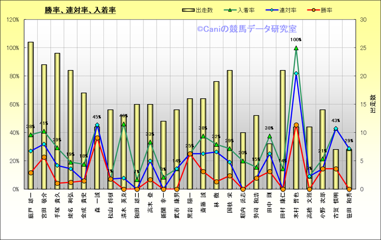This screenshot has width=381, height=240.
Task: Click the 出走数 bar swatch in the legend
Action: (x=187, y=10)
